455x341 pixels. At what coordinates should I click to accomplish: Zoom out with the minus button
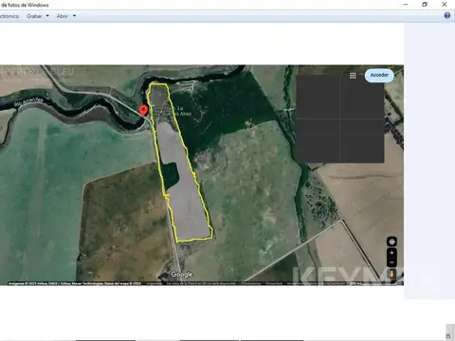tap(391, 262)
